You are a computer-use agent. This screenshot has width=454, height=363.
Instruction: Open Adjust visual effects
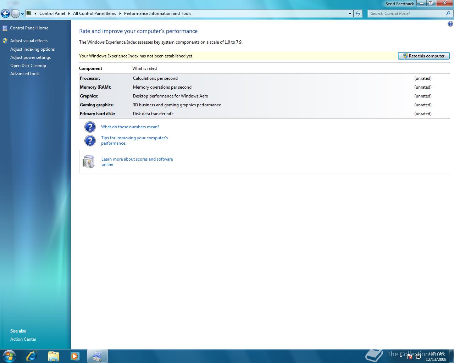pyautogui.click(x=29, y=41)
